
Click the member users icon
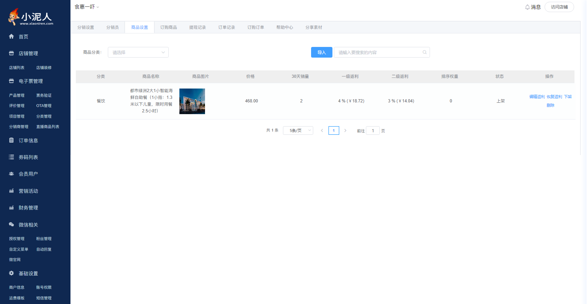point(11,174)
